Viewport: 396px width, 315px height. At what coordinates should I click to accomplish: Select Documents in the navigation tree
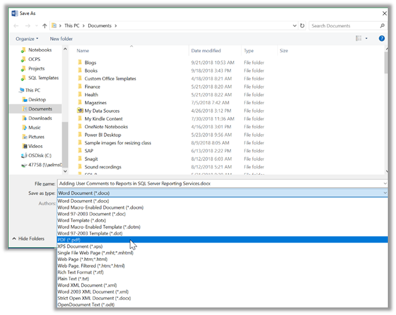point(40,109)
